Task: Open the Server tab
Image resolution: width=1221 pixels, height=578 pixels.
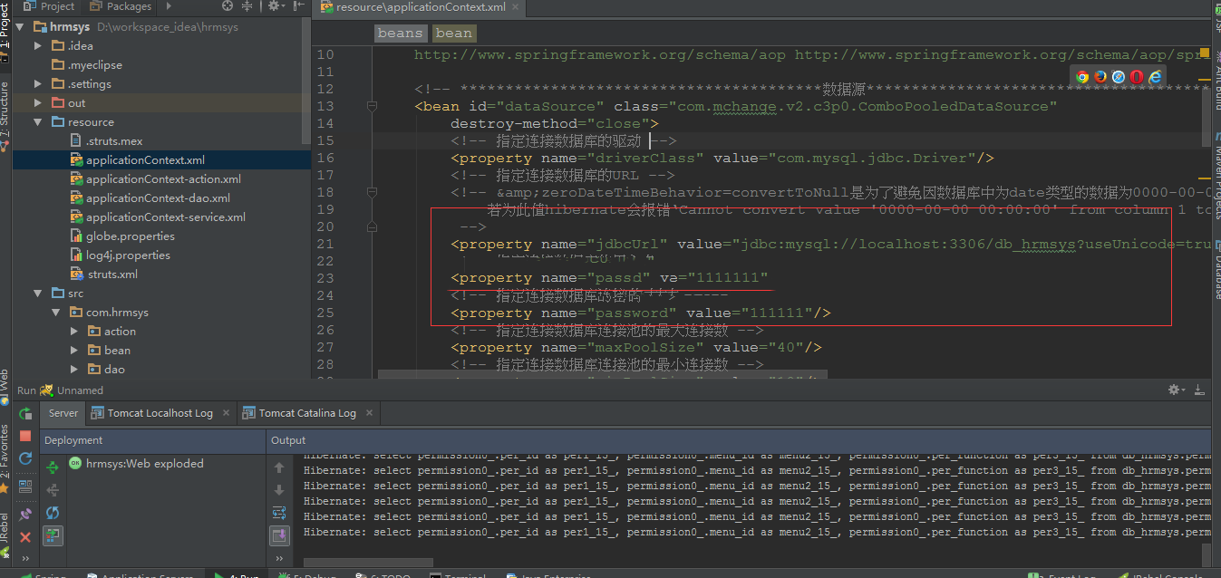Action: (x=63, y=413)
